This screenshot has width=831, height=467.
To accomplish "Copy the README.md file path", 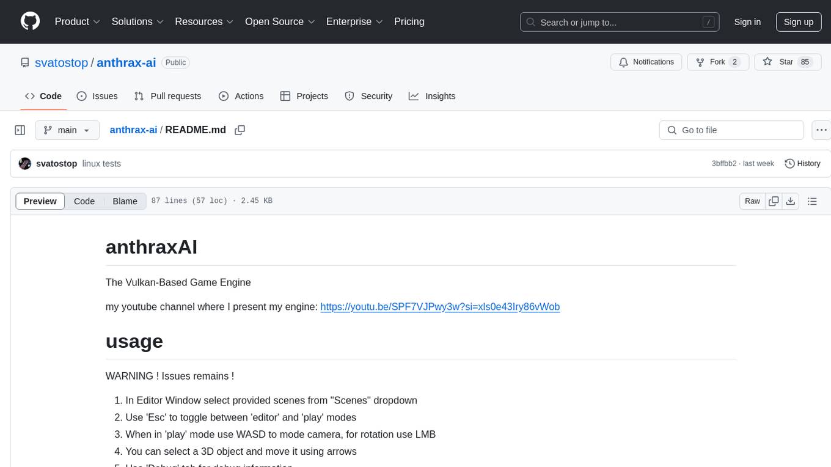I will tap(240, 130).
